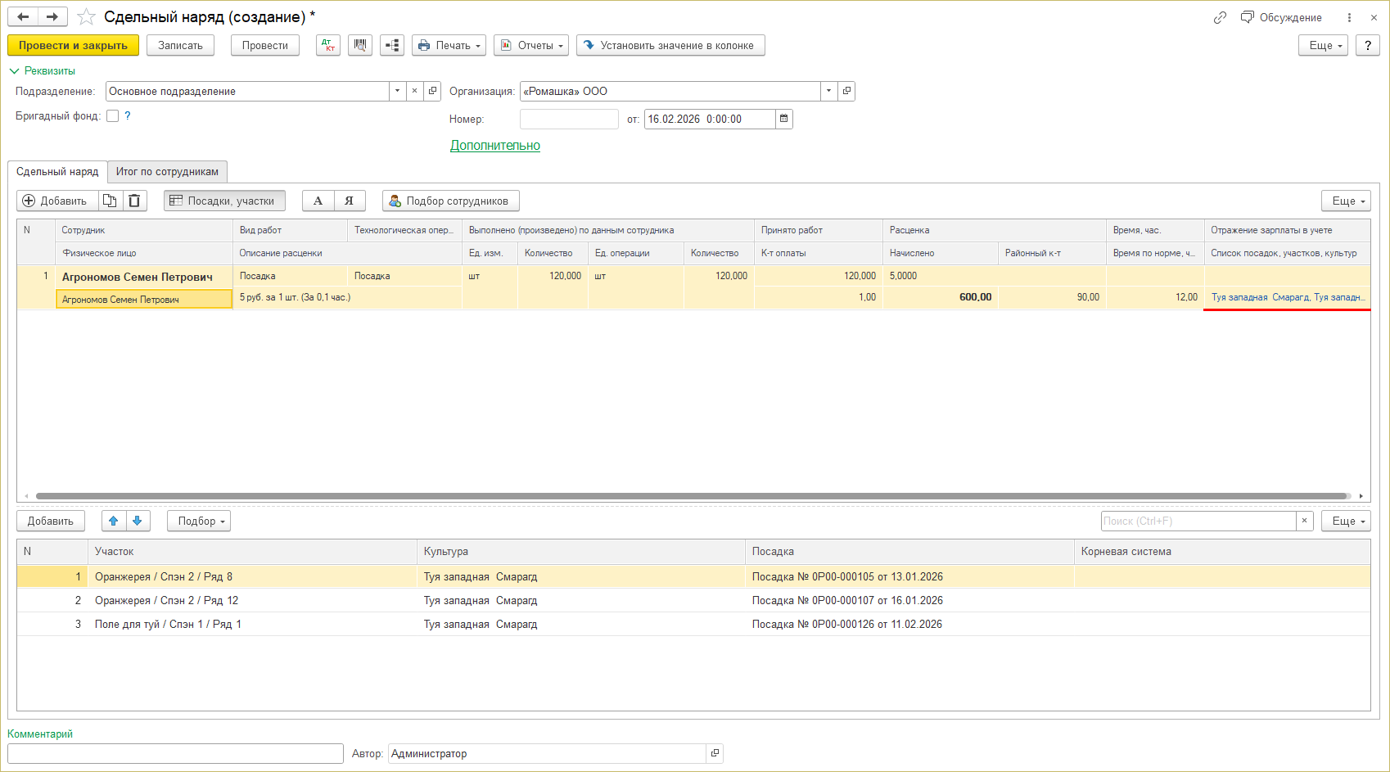Screen dimensions: 1390x772
Task: Open the Дополнительно link
Action: tap(494, 146)
